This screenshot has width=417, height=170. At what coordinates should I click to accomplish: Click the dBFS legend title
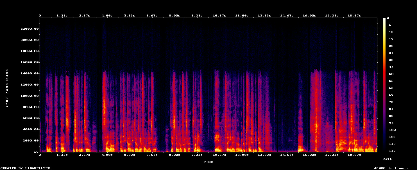click(387, 159)
